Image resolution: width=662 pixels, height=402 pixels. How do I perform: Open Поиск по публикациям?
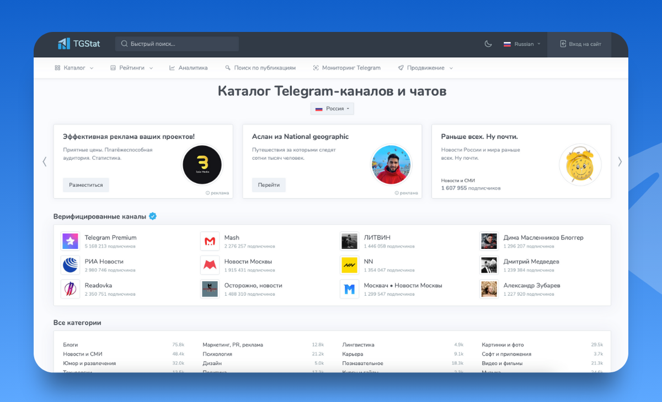[260, 68]
